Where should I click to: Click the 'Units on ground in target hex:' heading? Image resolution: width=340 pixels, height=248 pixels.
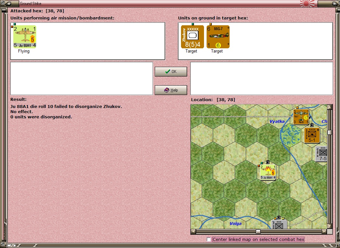(x=213, y=18)
